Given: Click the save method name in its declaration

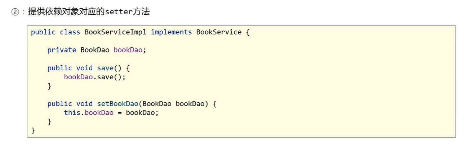Looking at the screenshot, I should [105, 68].
